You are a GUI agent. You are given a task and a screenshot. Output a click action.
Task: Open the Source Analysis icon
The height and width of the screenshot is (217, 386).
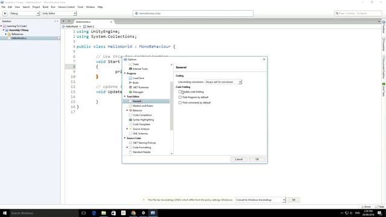pos(130,129)
